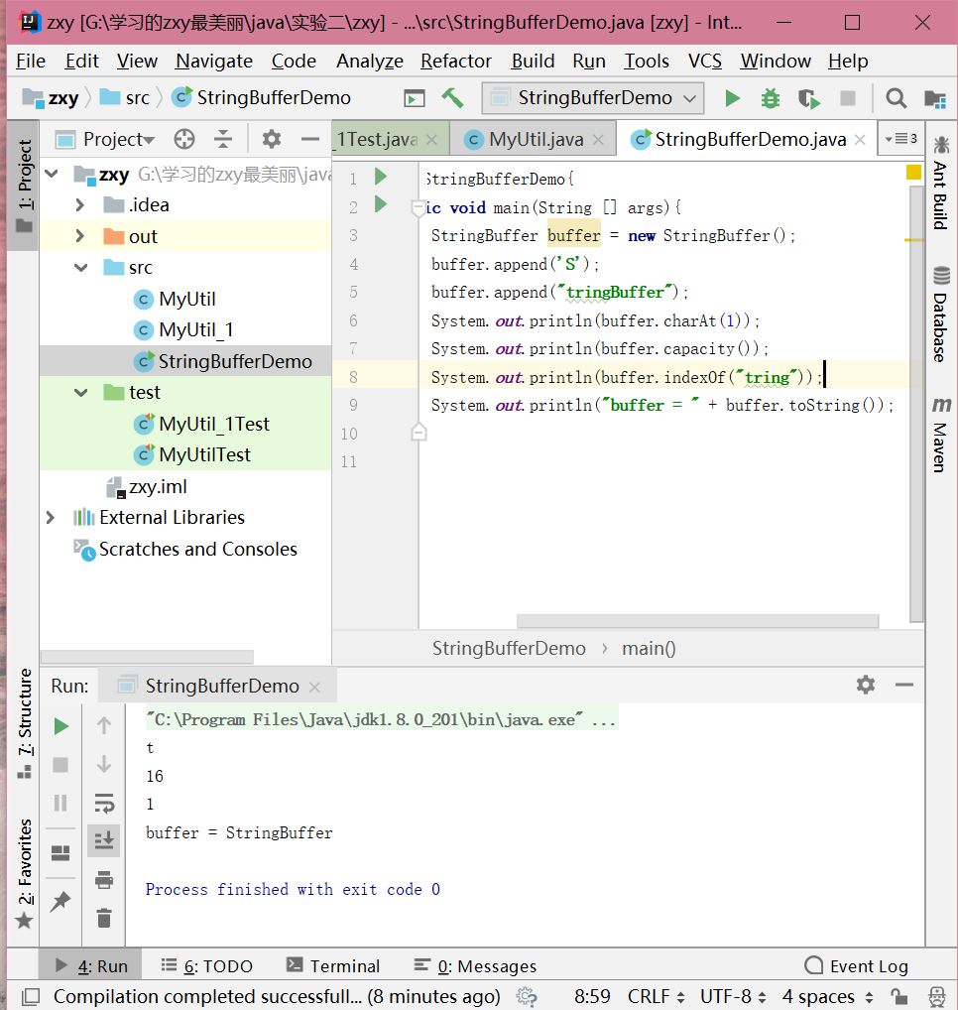
Task: Open the Ant Build side panel
Action: coord(940,182)
